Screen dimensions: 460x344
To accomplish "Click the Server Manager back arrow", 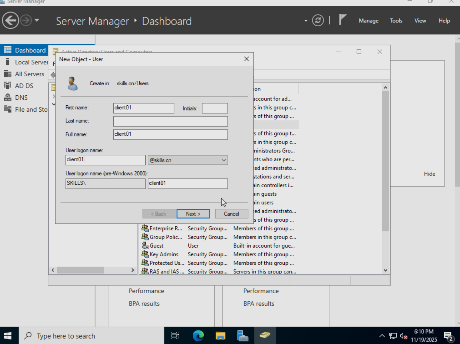I will pyautogui.click(x=11, y=20).
